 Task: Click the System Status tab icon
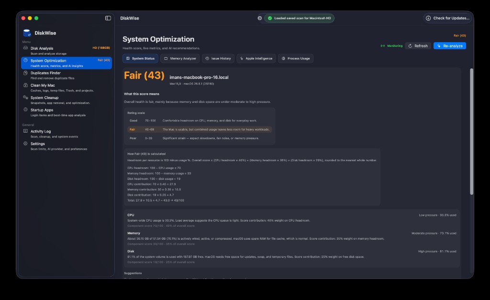pos(128,58)
